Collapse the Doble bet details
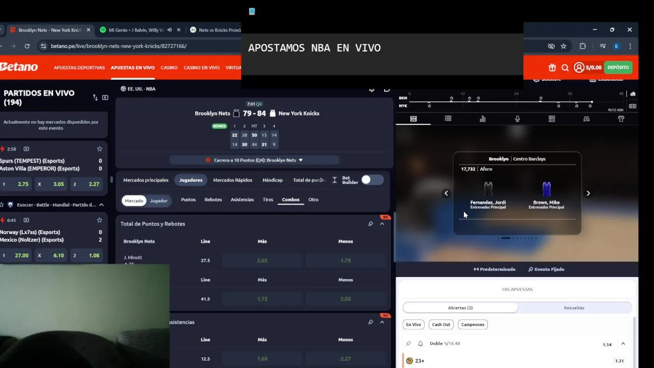This screenshot has width=654, height=368. 623,344
